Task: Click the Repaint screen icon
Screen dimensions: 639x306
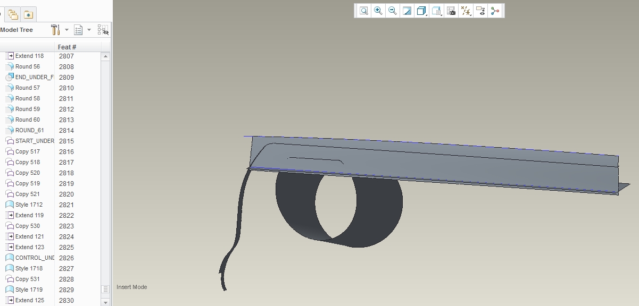Action: [407, 11]
